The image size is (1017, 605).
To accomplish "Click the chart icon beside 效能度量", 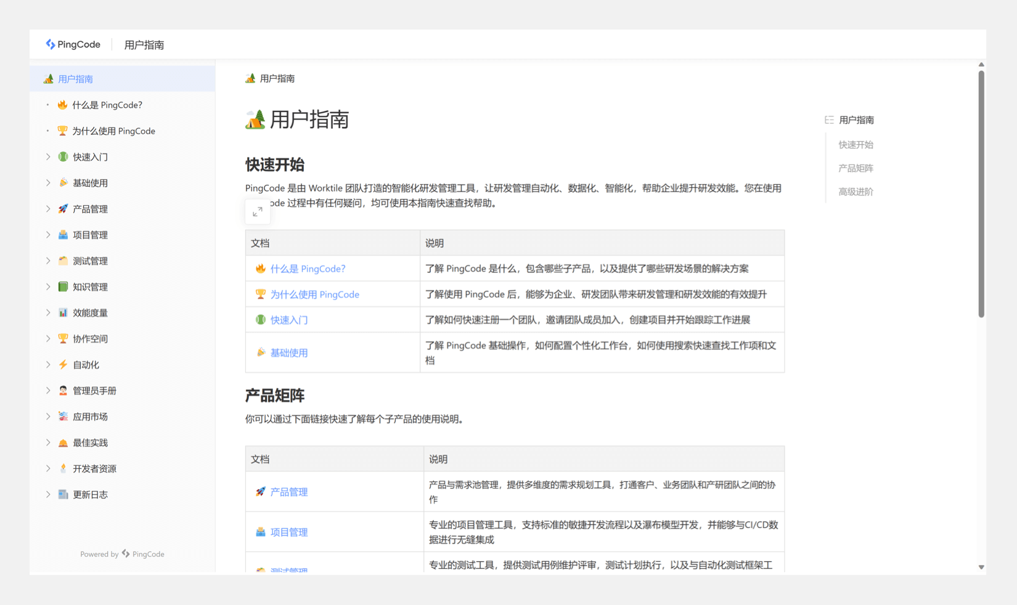I will (x=63, y=313).
